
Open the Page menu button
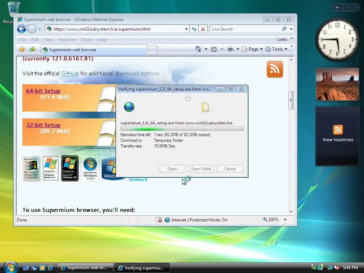(x=252, y=49)
